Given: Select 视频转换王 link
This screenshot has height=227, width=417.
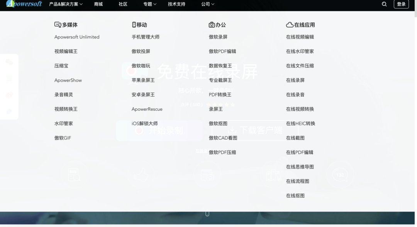Looking at the screenshot, I should pyautogui.click(x=66, y=109).
